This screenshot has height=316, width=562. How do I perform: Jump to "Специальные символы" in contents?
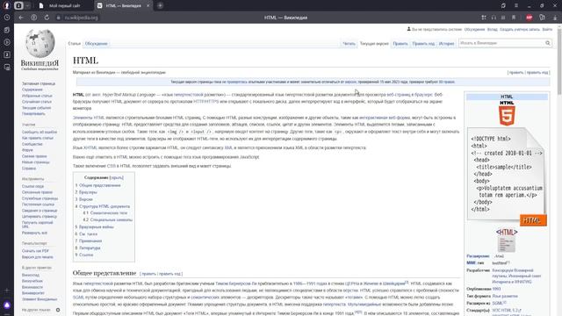tap(112, 219)
